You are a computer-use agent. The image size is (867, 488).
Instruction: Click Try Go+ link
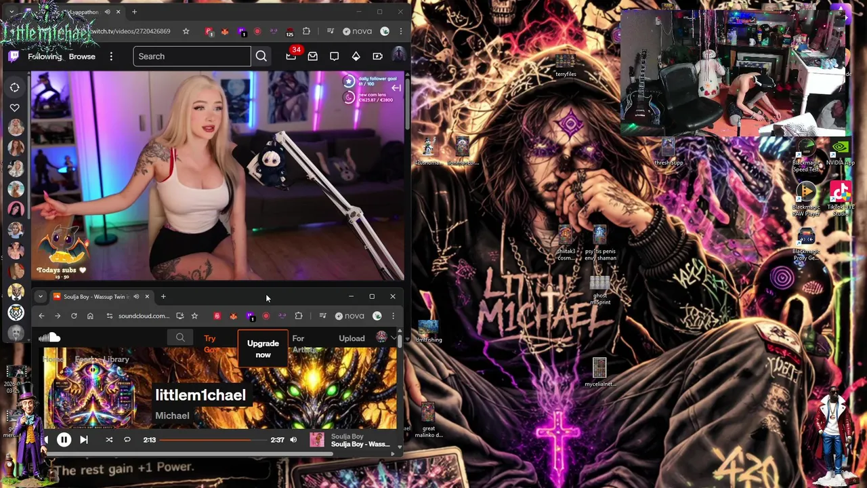coord(210,344)
